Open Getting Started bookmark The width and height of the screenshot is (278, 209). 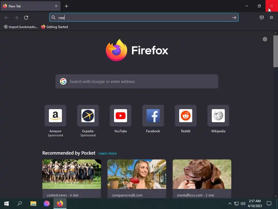point(54,27)
